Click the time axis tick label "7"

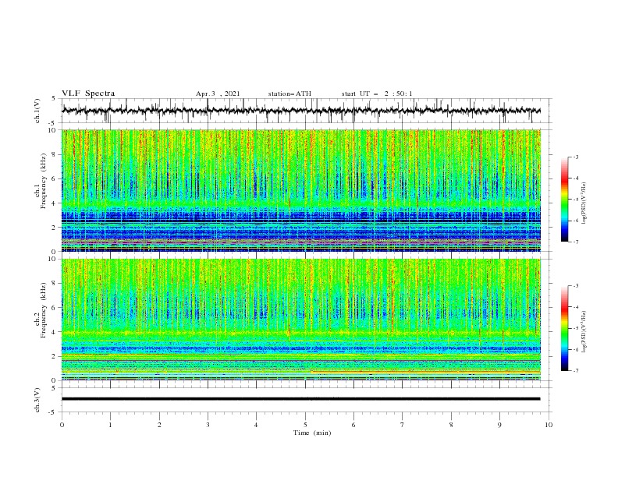tap(403, 425)
